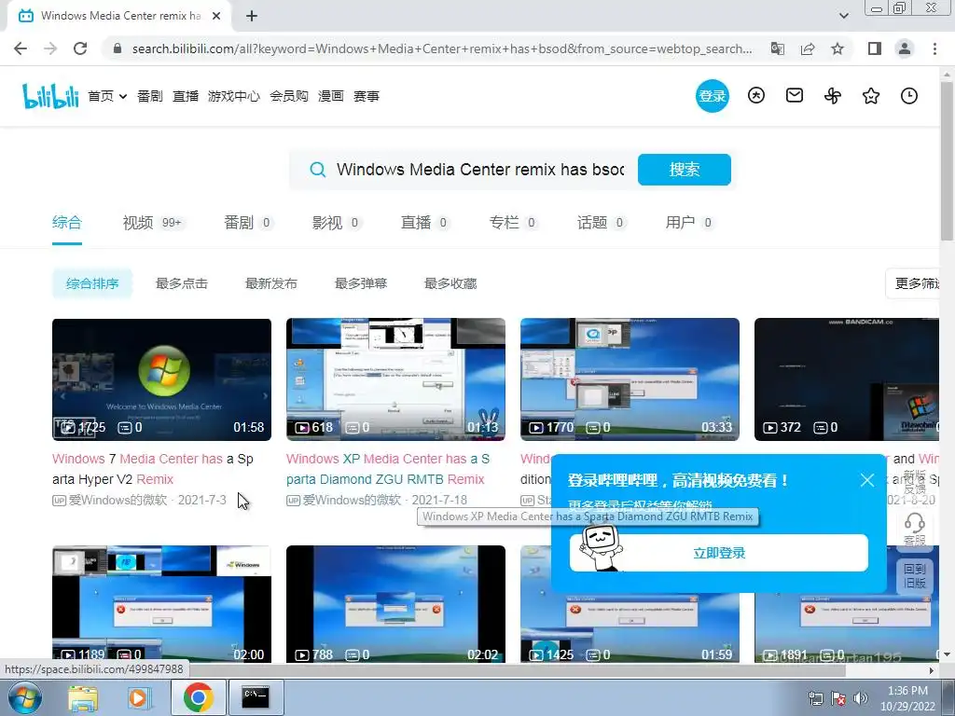Open the Chrome profile avatar icon

pyautogui.click(x=905, y=48)
